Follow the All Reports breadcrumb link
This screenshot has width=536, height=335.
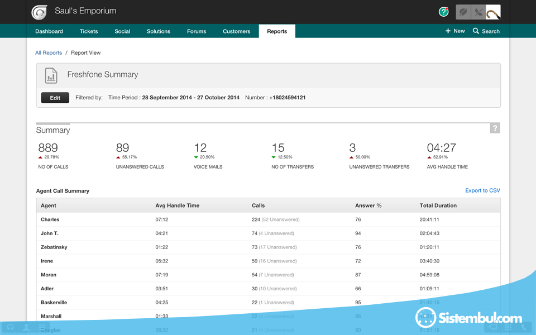[49, 52]
